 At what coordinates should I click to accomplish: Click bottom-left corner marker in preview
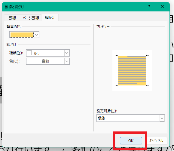[x=117, y=87]
